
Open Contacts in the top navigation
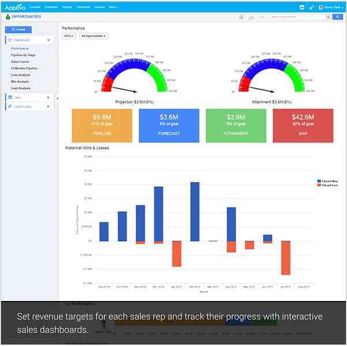pos(35,7)
